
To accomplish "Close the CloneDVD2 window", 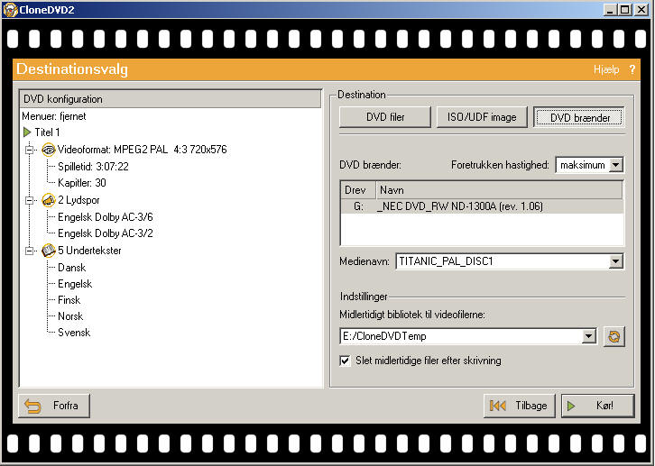I will (x=641, y=10).
